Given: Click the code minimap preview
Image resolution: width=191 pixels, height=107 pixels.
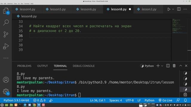Looking at the screenshot, I should click(x=180, y=26).
